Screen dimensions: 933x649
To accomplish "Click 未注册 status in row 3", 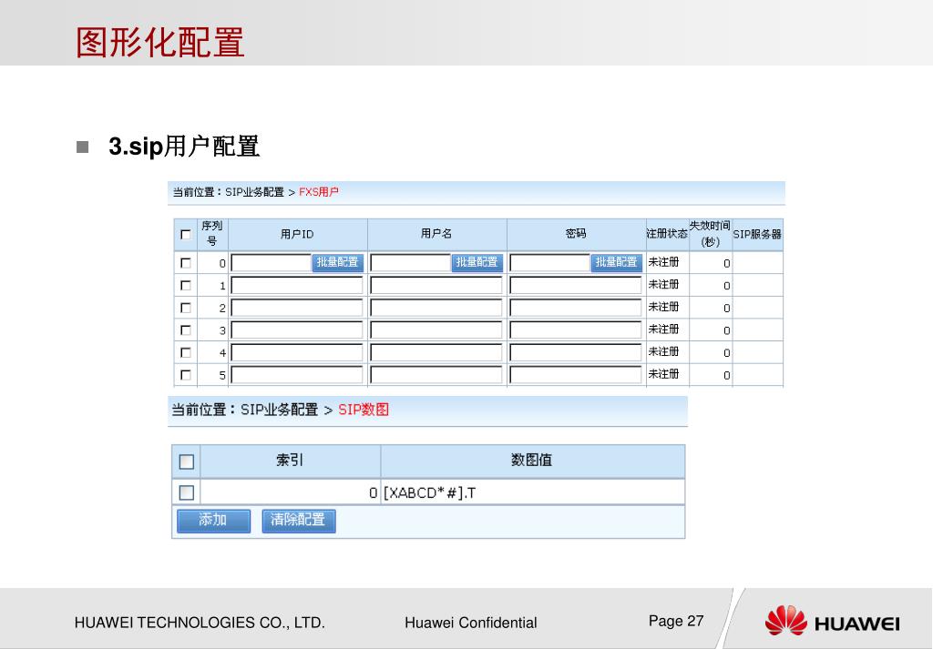I will 663,330.
